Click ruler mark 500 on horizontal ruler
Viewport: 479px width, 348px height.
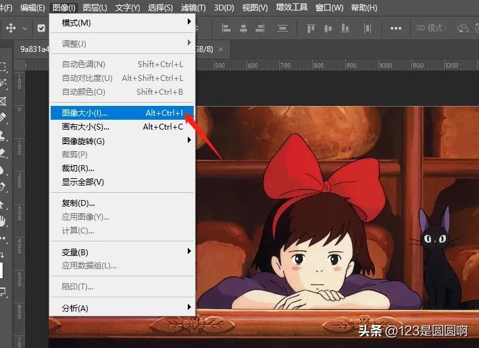tap(219, 65)
